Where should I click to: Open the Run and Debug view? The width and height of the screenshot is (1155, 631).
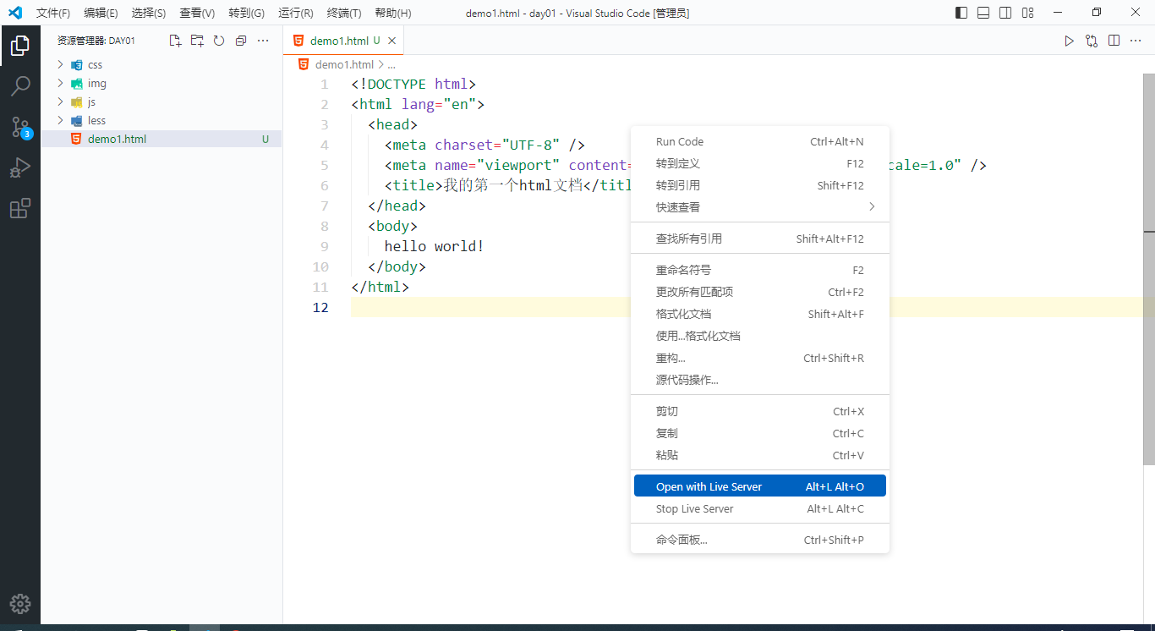(20, 167)
